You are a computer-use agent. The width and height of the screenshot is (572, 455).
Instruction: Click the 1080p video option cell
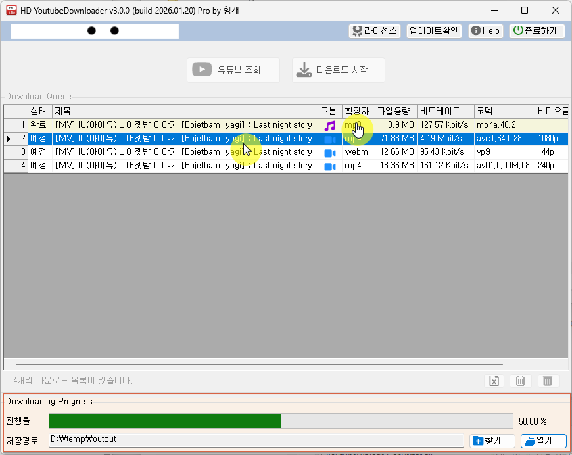(551, 139)
